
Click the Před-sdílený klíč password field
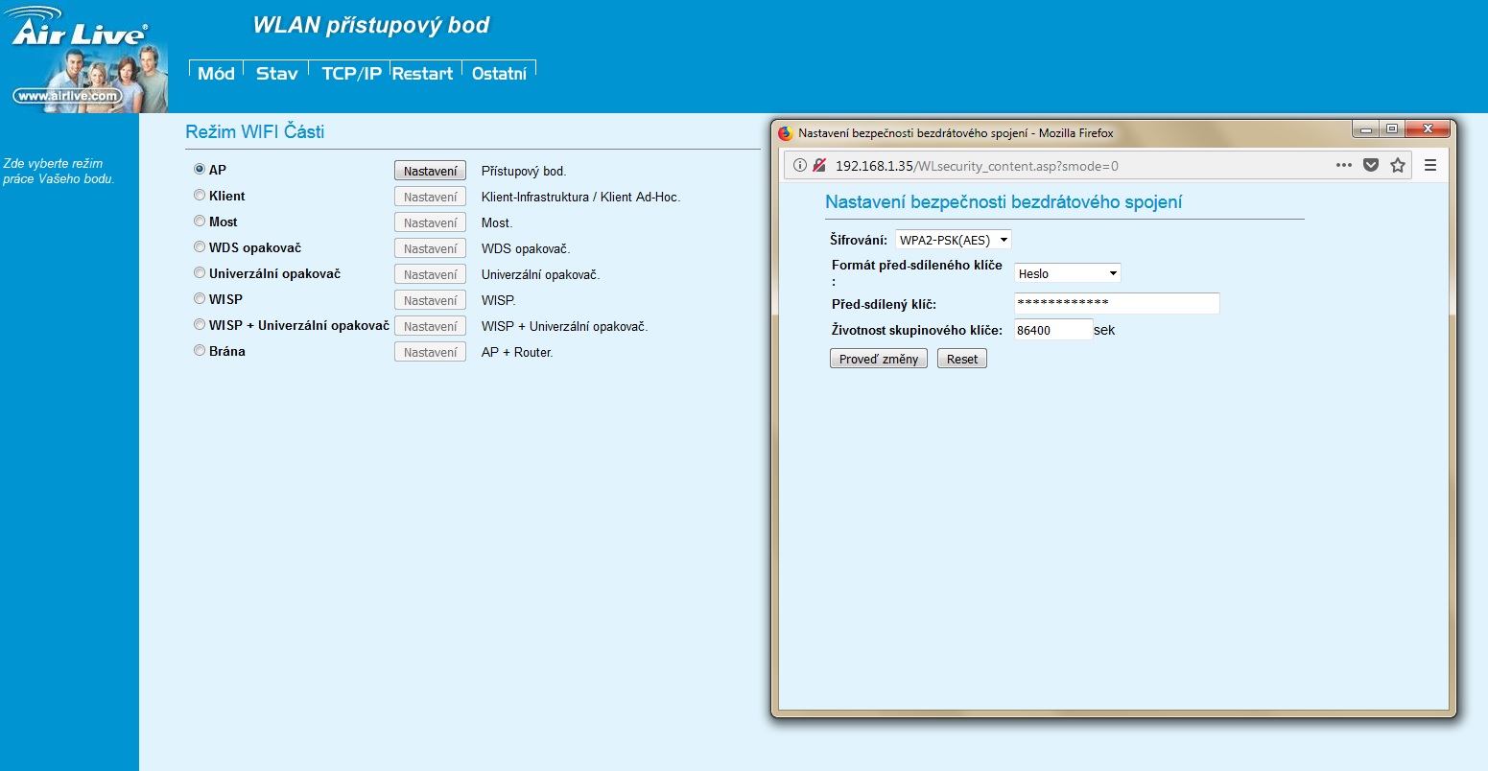pos(1117,303)
